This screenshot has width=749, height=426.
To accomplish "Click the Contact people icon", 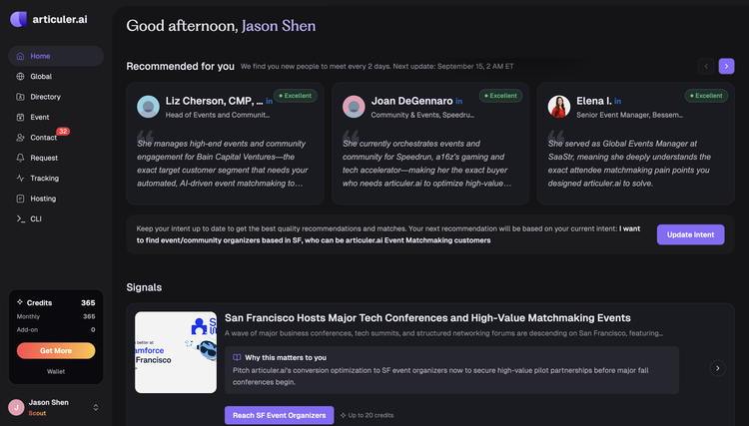I will coord(20,138).
